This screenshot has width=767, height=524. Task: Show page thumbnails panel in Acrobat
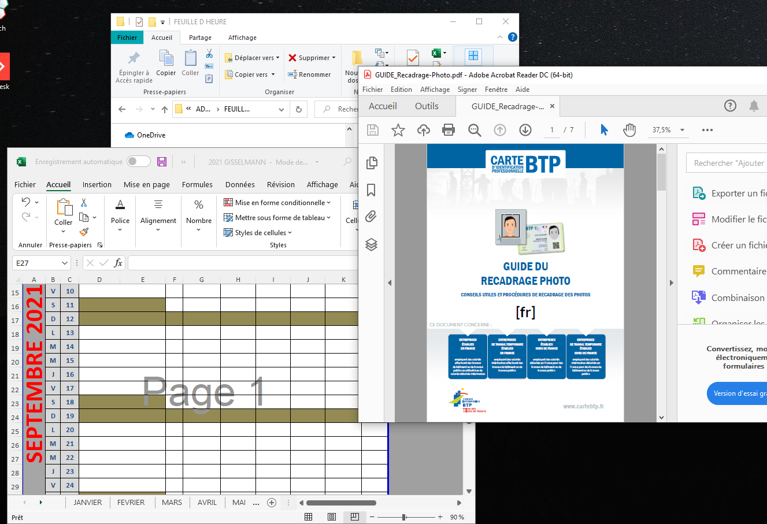[x=372, y=163]
